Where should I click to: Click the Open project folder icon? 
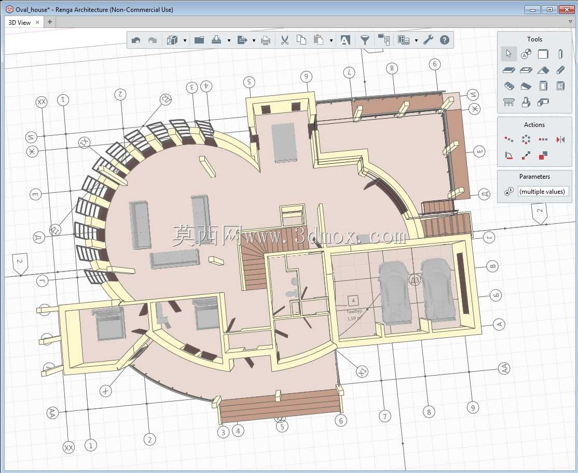click(199, 40)
